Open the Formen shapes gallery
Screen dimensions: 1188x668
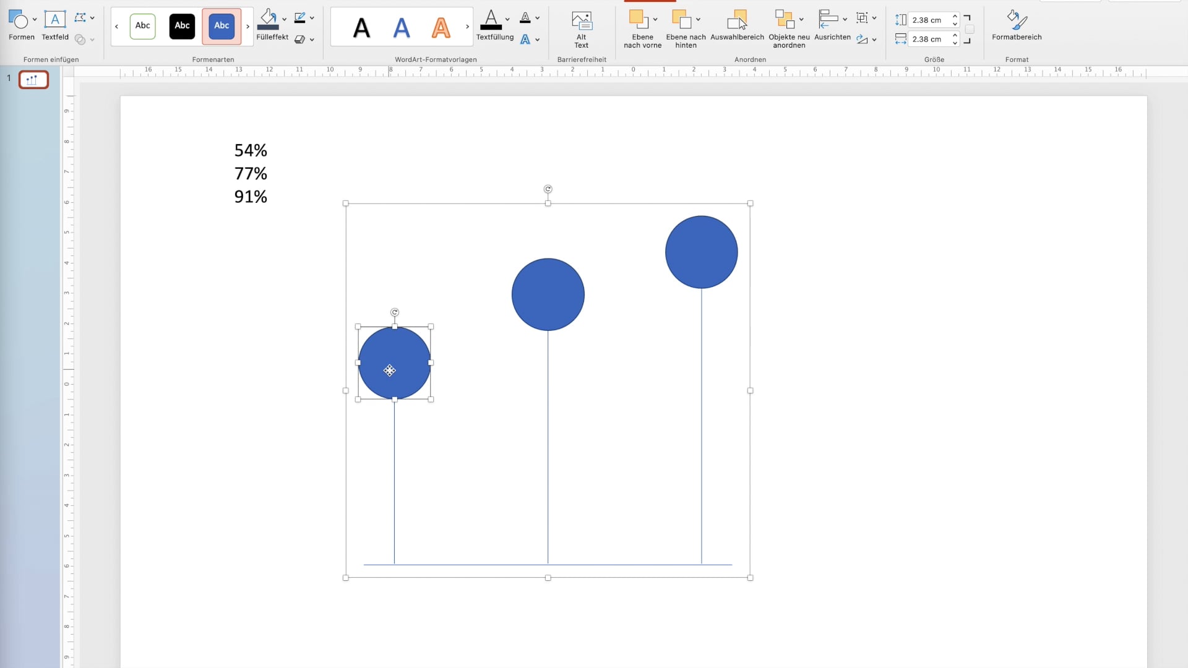18,20
